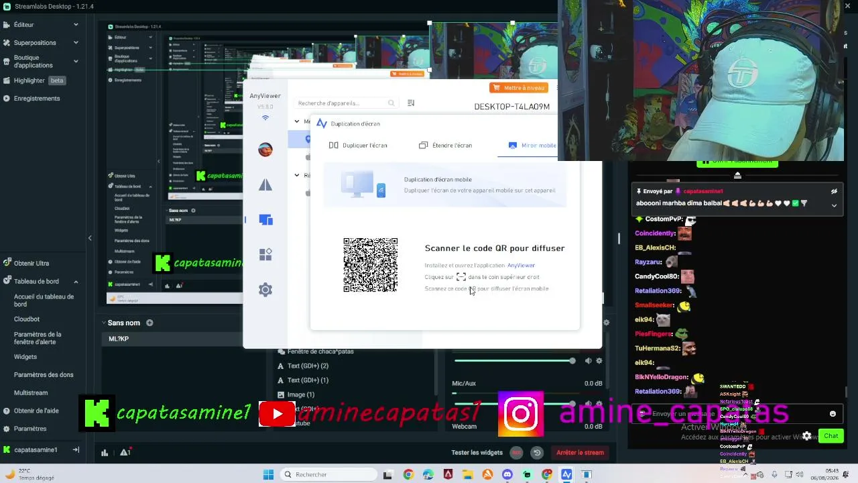Open settings gear for source above Mic/Aux
858x483 pixels.
pyautogui.click(x=599, y=361)
